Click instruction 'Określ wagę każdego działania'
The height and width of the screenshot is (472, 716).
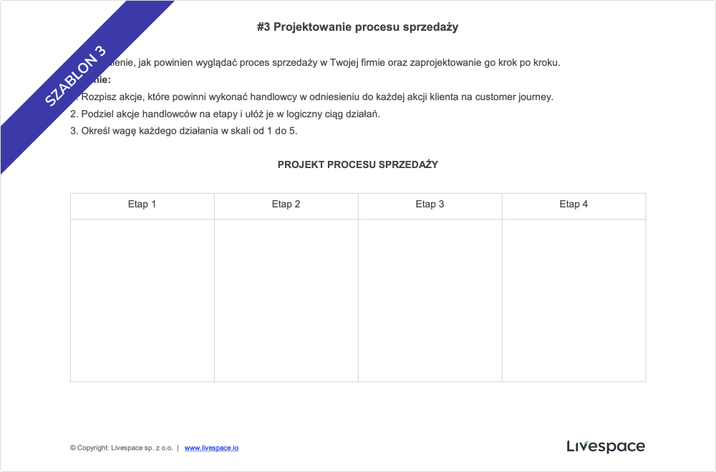click(x=150, y=131)
